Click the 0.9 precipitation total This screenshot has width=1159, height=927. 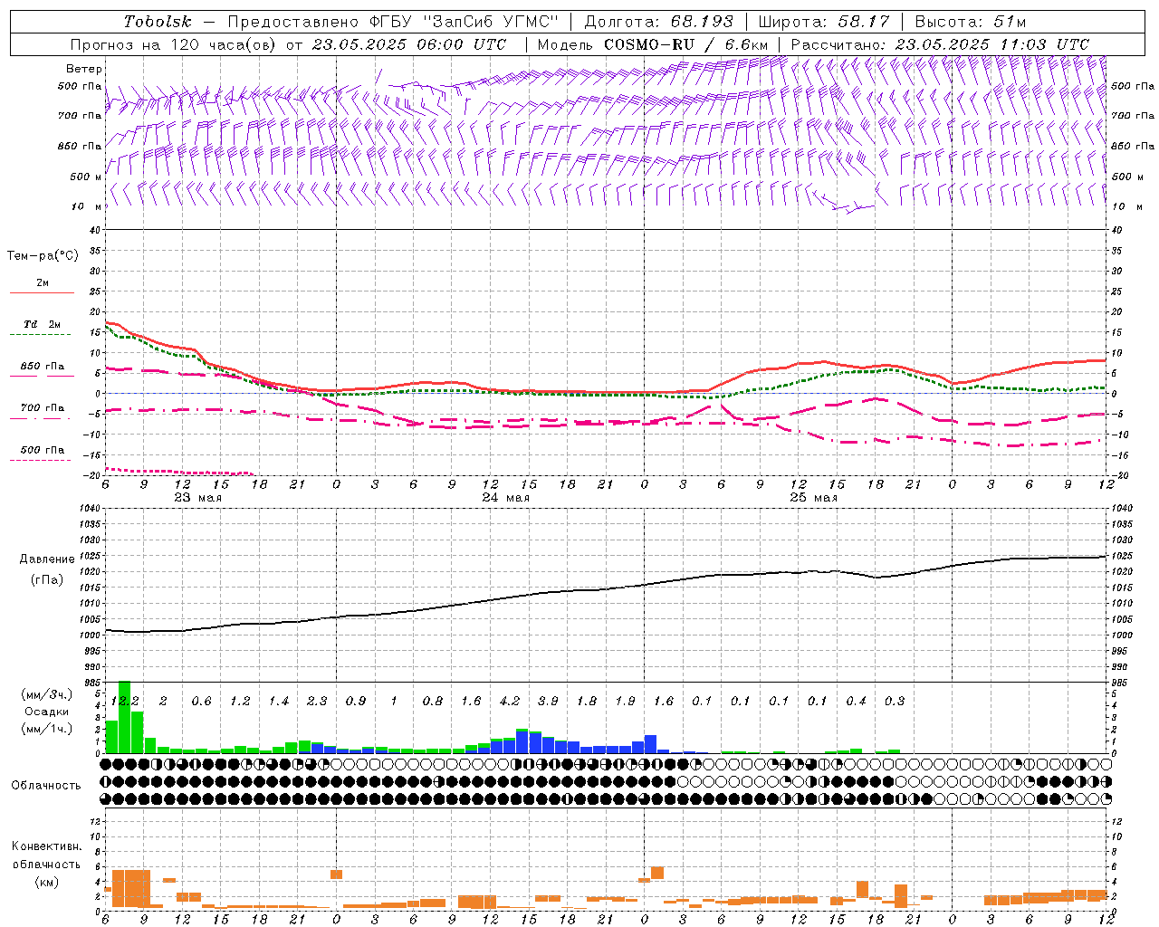pos(356,702)
